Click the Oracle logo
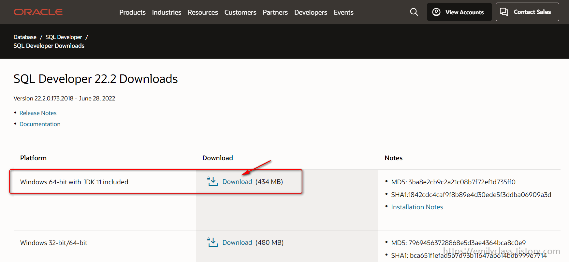This screenshot has width=569, height=262. tap(38, 12)
